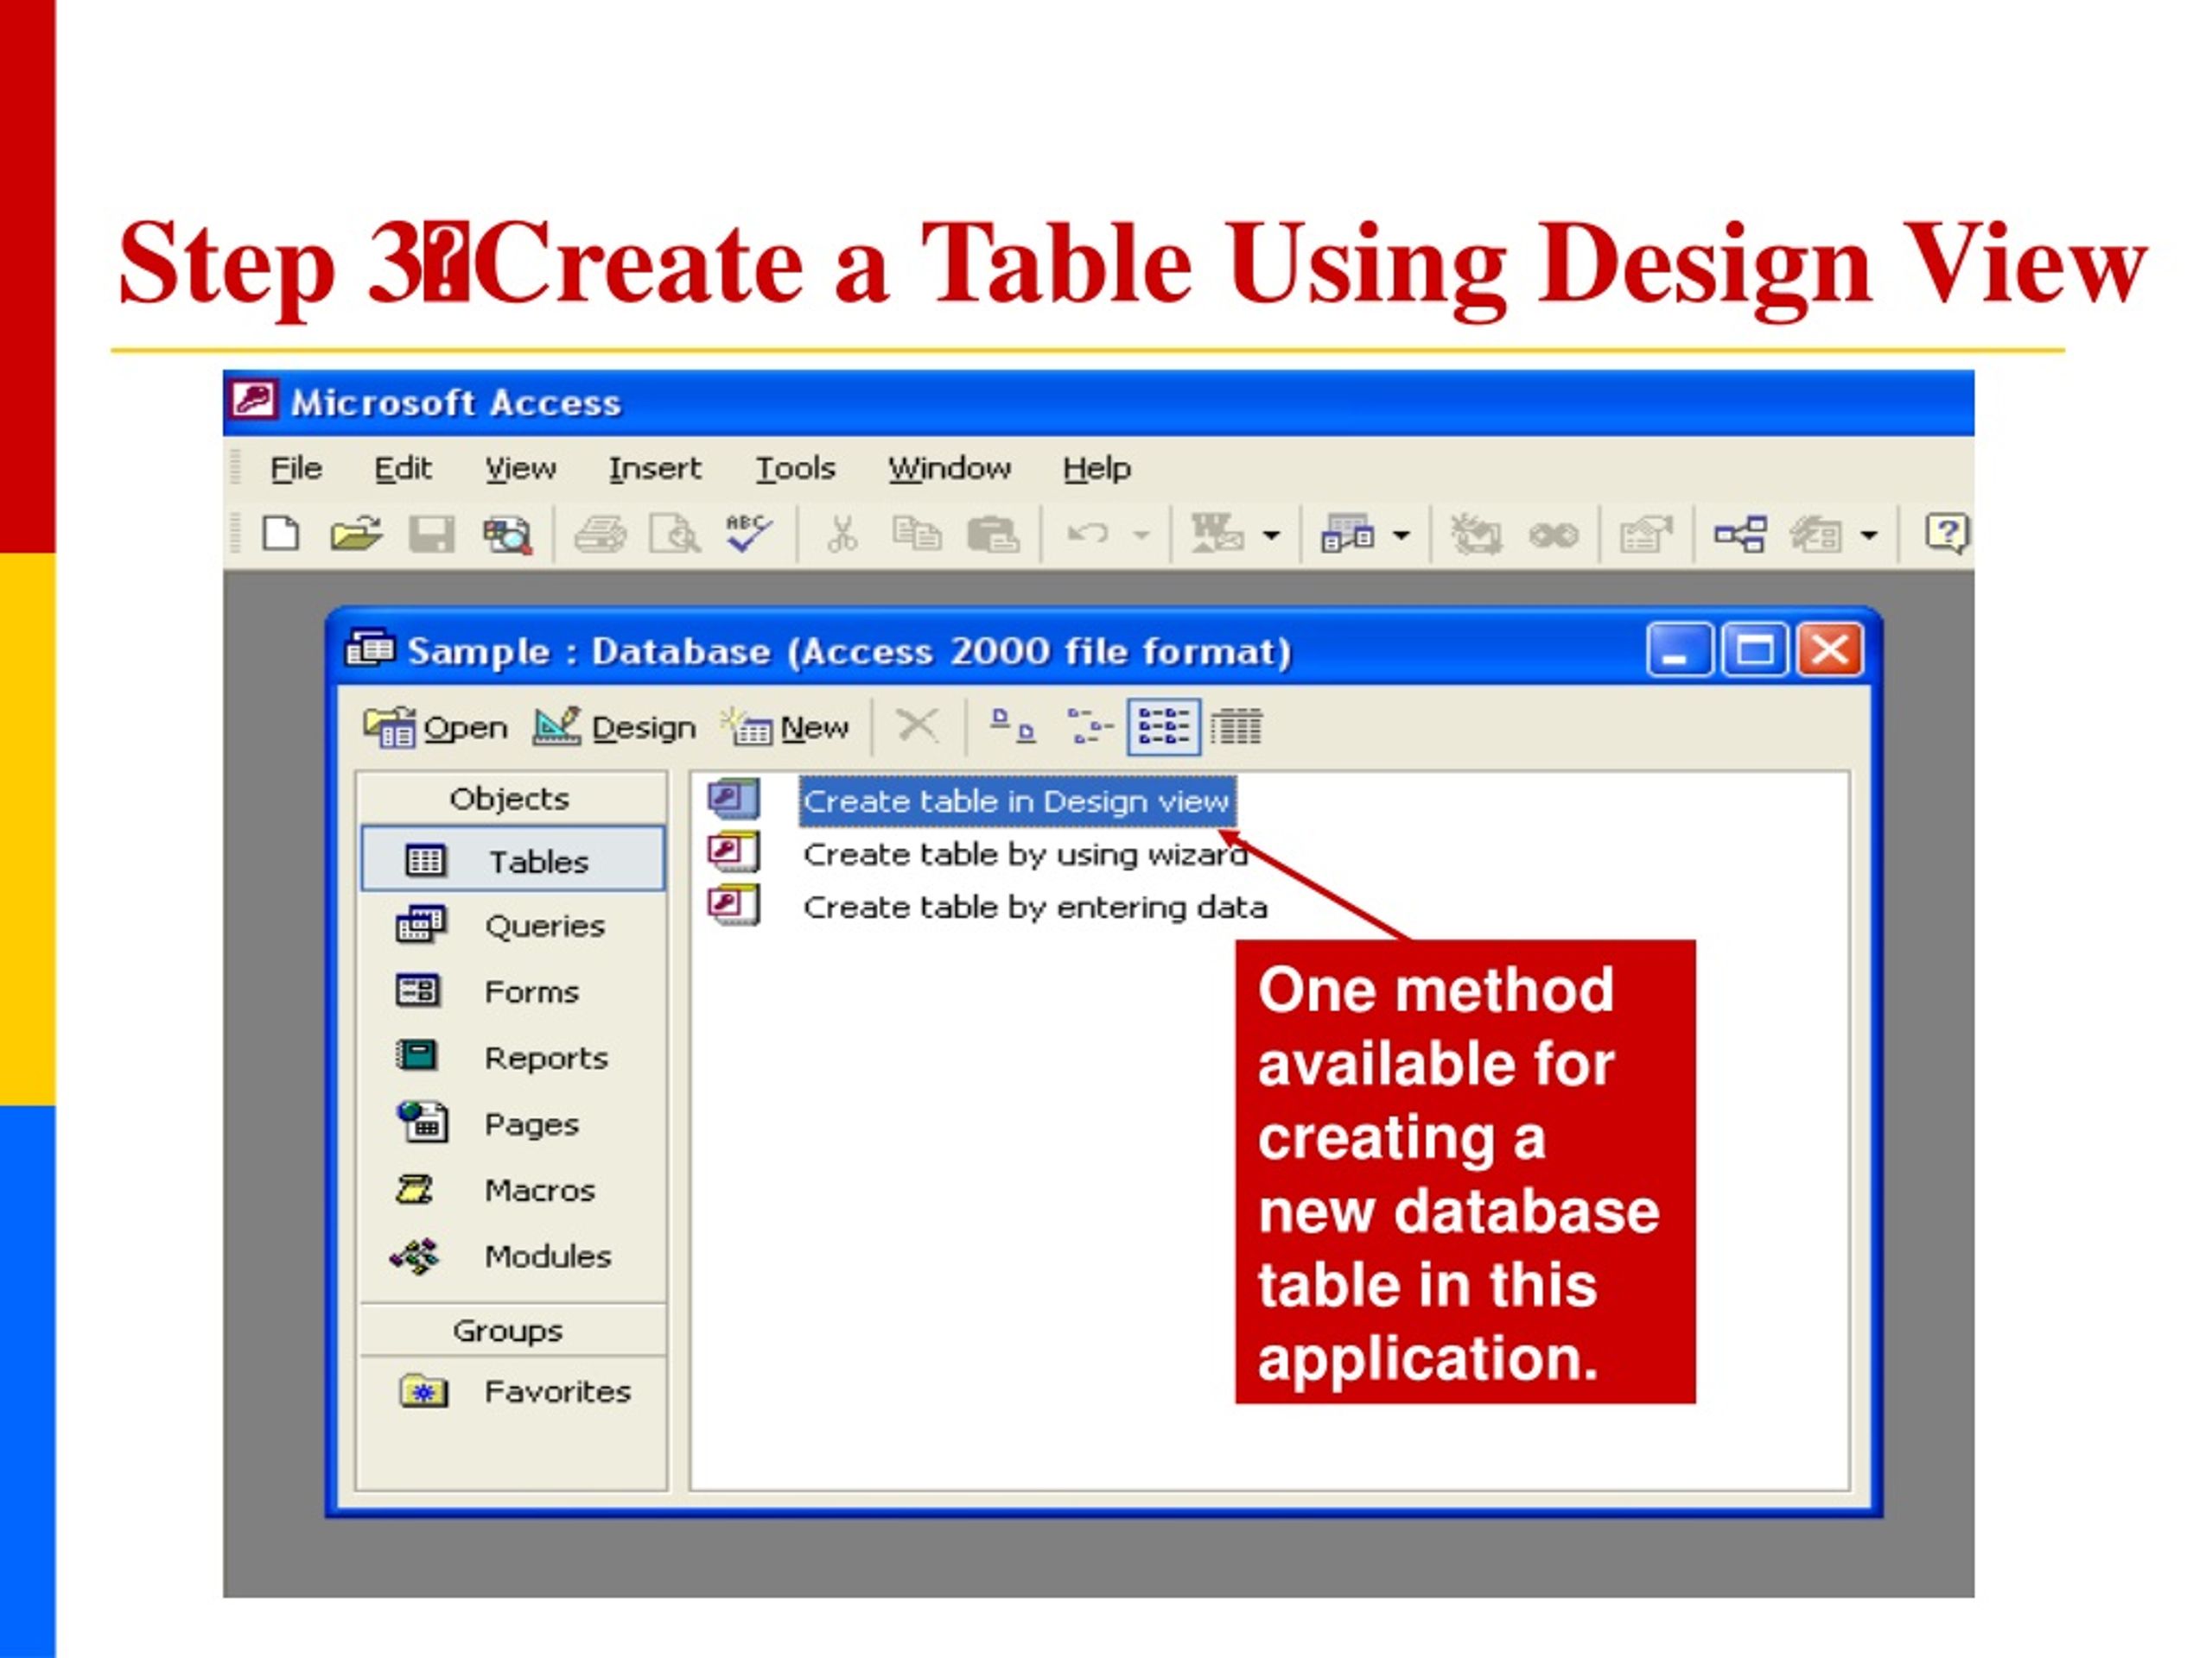The width and height of the screenshot is (2212, 1658).
Task: Click the Print toolbar icon
Action: pos(600,535)
